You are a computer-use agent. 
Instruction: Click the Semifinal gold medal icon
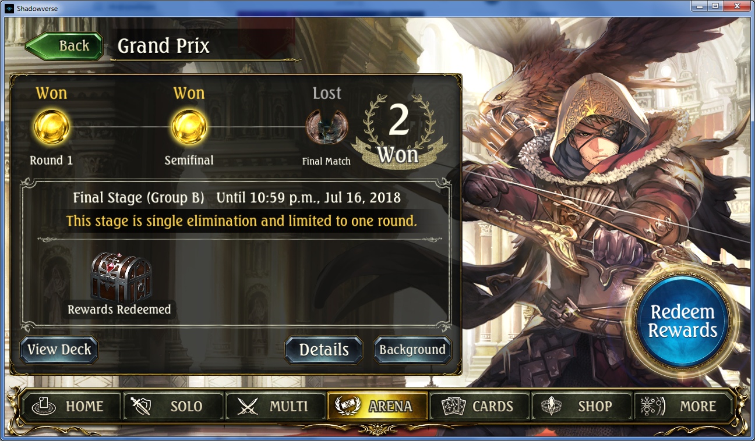click(x=189, y=126)
